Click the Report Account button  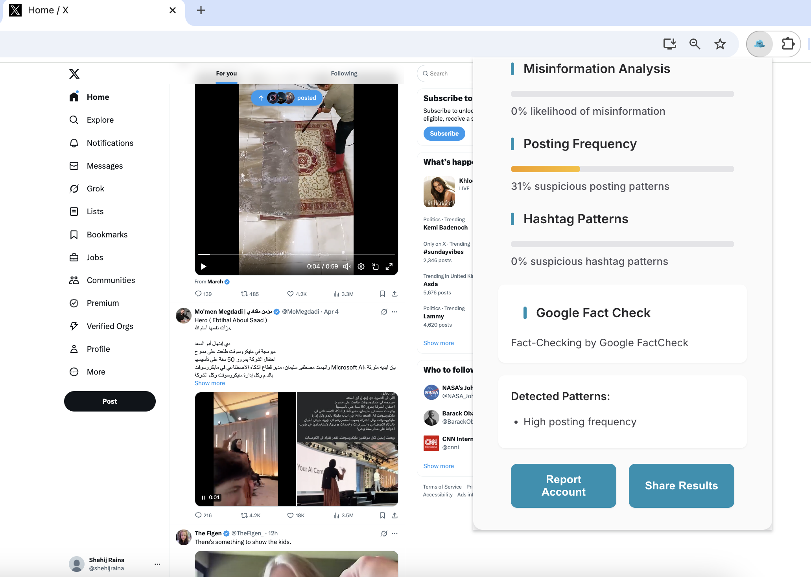coord(563,485)
